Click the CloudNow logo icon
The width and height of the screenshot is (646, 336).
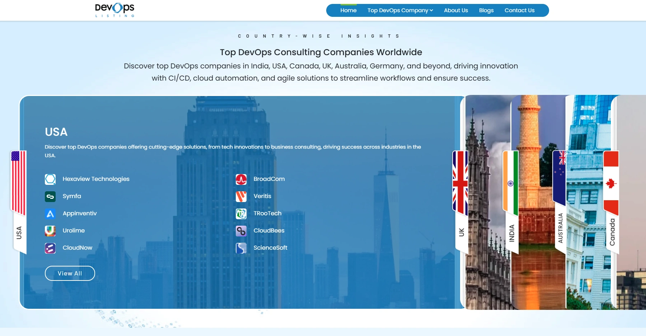(x=50, y=248)
